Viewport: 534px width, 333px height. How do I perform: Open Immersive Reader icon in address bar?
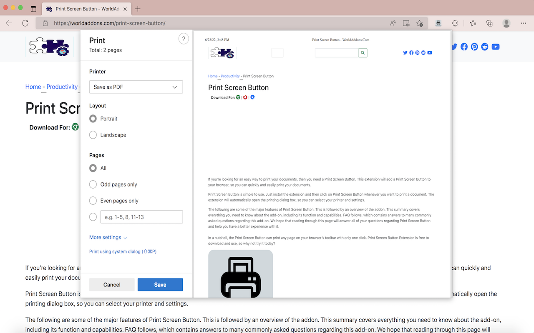tap(406, 23)
